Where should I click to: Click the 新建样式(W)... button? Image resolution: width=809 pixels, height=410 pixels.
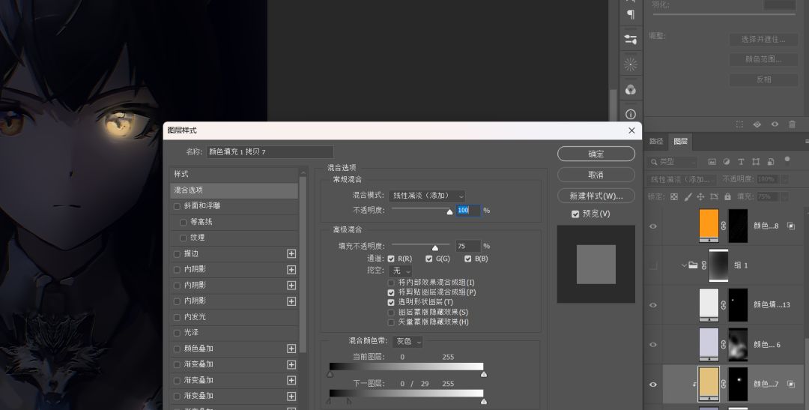(596, 196)
